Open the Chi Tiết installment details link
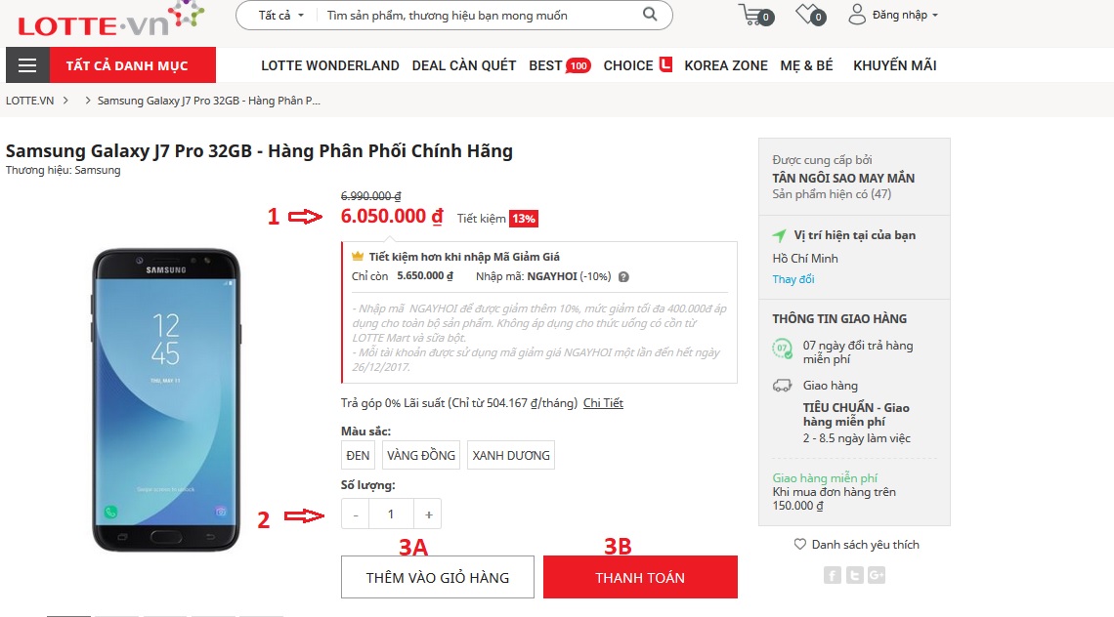1114x617 pixels. point(603,402)
